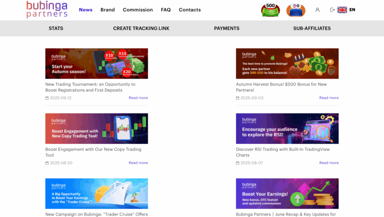Open the FAQ page

(166, 10)
